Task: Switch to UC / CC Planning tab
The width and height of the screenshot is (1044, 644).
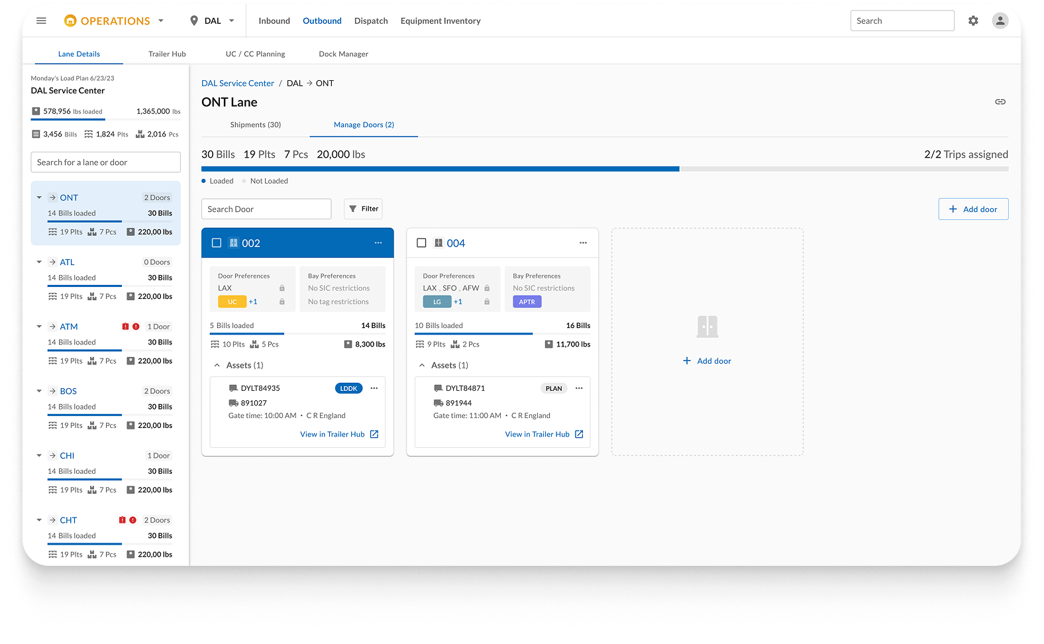Action: point(255,54)
